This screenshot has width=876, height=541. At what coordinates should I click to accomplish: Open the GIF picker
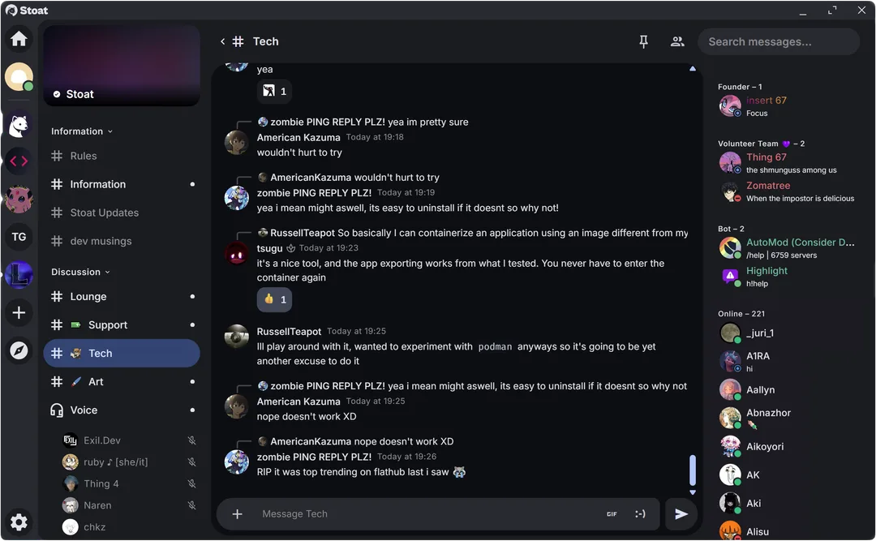(612, 514)
